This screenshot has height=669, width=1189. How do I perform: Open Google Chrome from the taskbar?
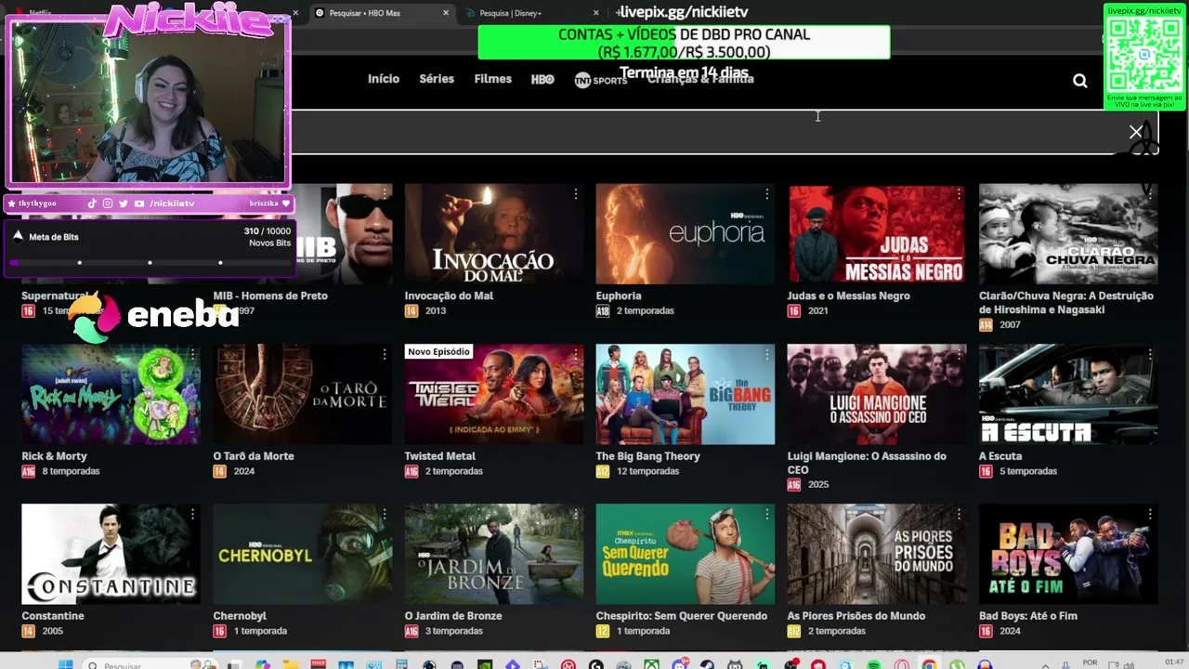[x=929, y=665]
